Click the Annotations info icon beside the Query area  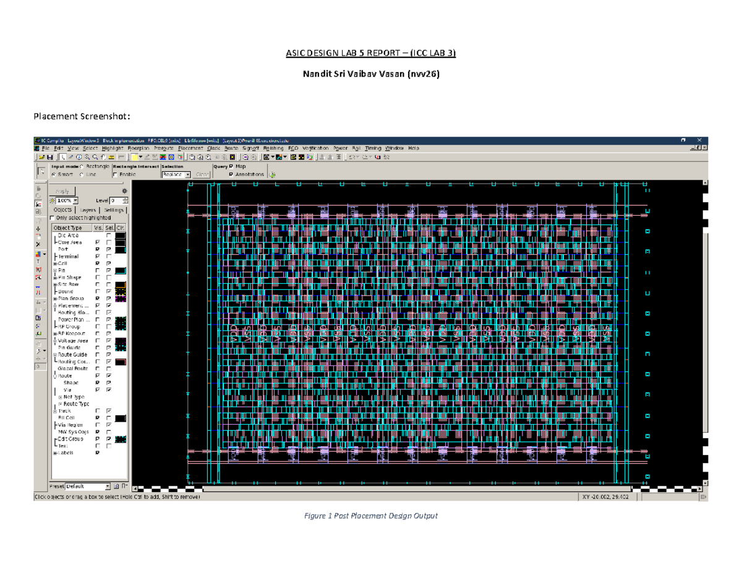(x=271, y=174)
